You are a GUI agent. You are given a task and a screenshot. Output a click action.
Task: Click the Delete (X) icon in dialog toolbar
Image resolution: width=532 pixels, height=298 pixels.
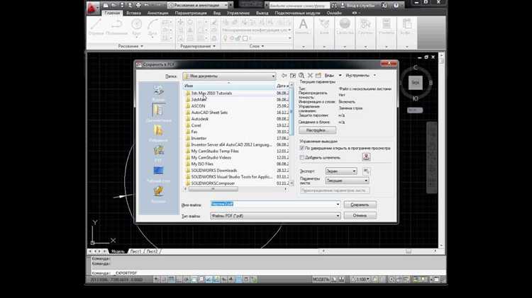pos(310,76)
